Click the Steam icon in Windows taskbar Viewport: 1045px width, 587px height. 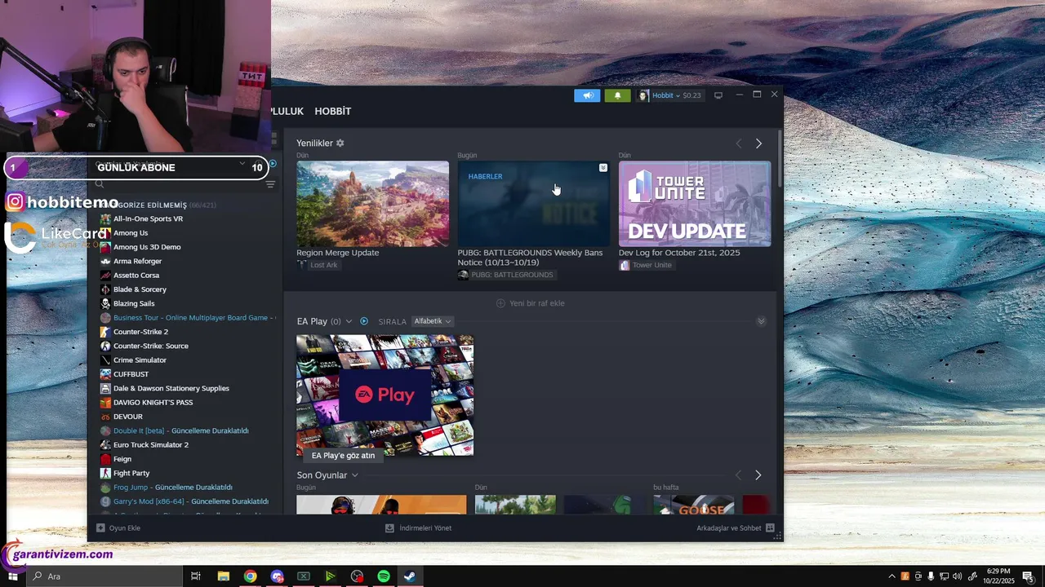tap(410, 576)
